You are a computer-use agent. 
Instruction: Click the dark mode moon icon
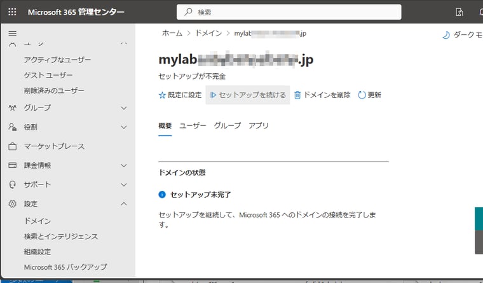446,35
